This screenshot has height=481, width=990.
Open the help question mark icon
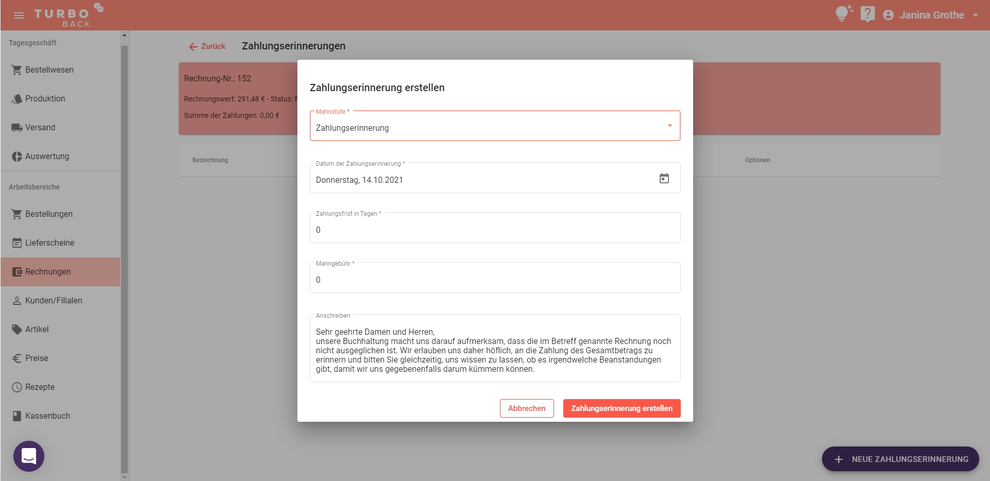[x=868, y=14]
